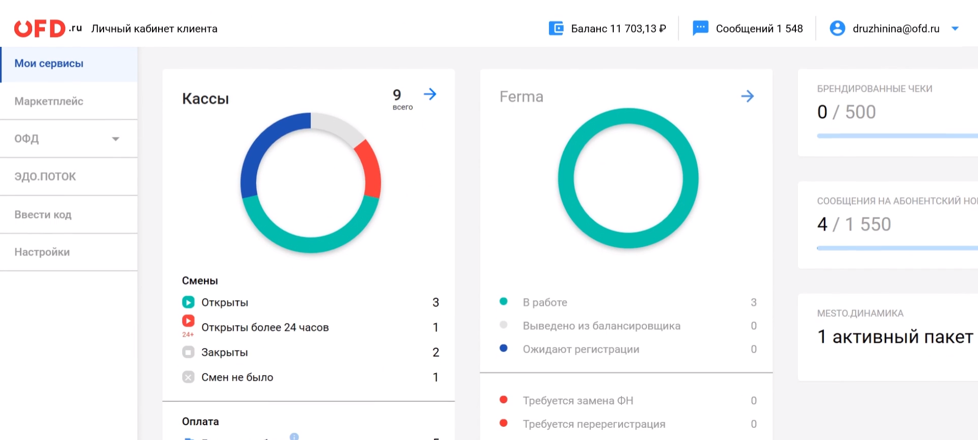The width and height of the screenshot is (978, 440).
Task: Open the Брендированные чеки card heading
Action: coord(874,89)
